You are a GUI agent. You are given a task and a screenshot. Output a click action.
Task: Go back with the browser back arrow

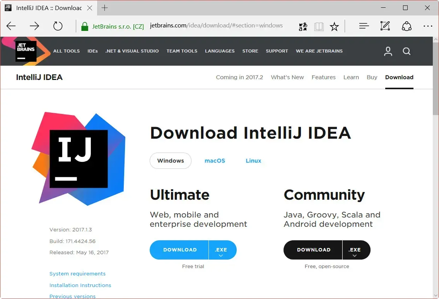(11, 26)
